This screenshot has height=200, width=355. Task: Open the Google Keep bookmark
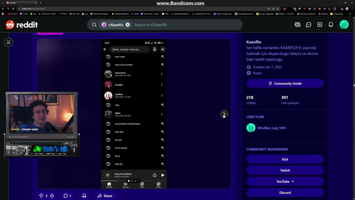[x=336, y=14]
